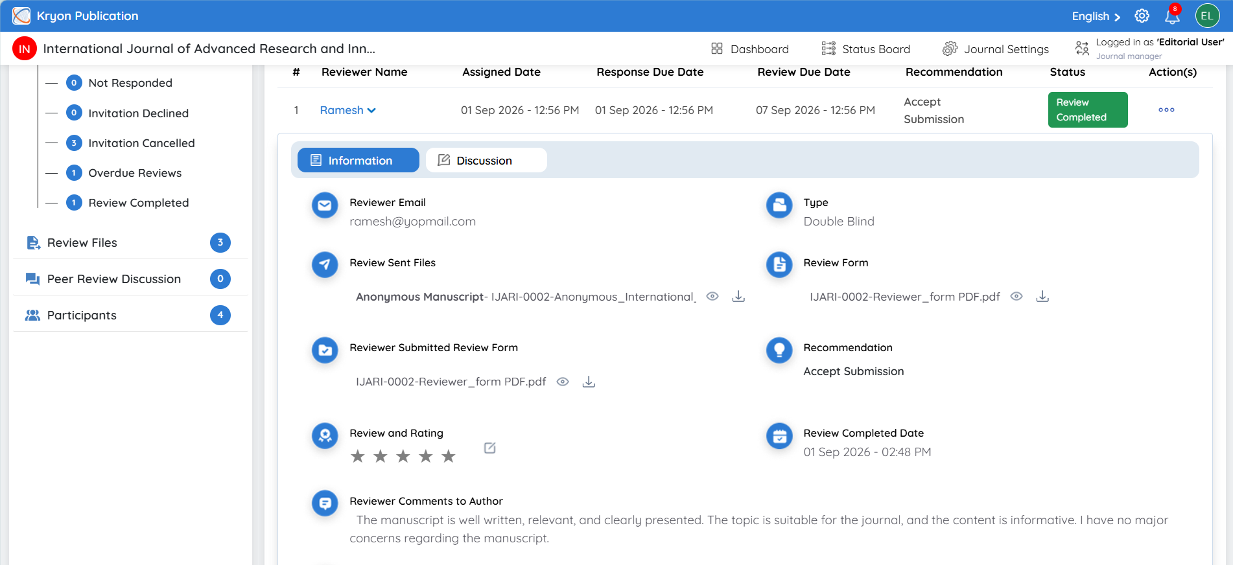Click the Recommendation lightbulb icon
Screen dimensions: 1233x565
[779, 350]
